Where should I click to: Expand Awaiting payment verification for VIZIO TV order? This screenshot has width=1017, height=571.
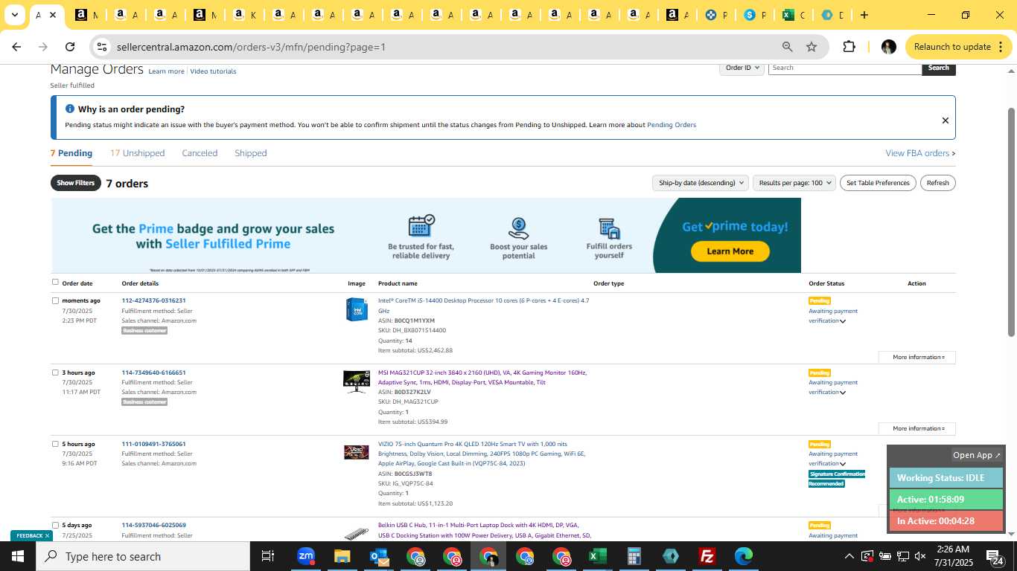point(843,464)
